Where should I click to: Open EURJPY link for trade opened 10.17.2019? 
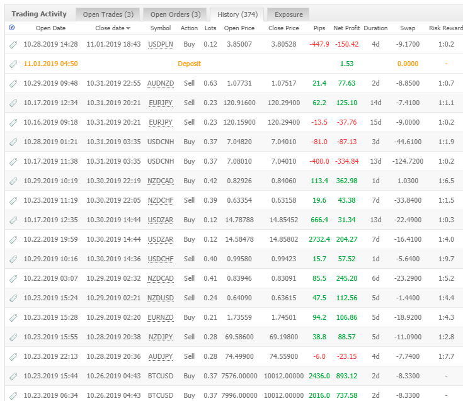(161, 103)
